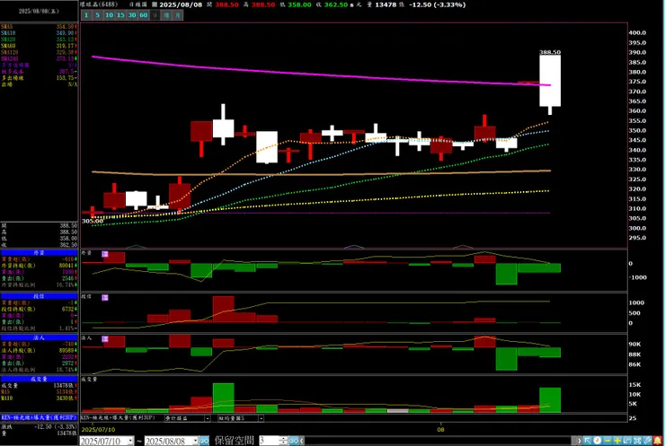Click the small icon before chart date in header

155,4
